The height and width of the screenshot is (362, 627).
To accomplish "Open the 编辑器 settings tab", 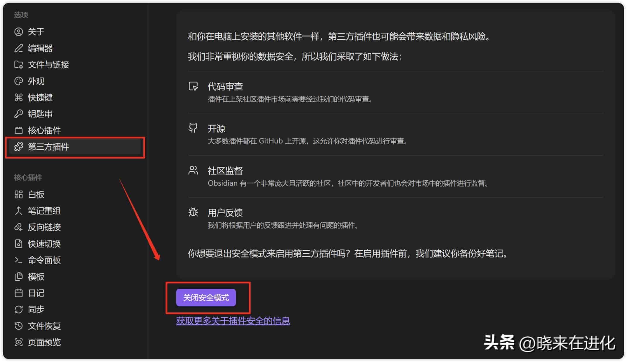I will 75,48.
